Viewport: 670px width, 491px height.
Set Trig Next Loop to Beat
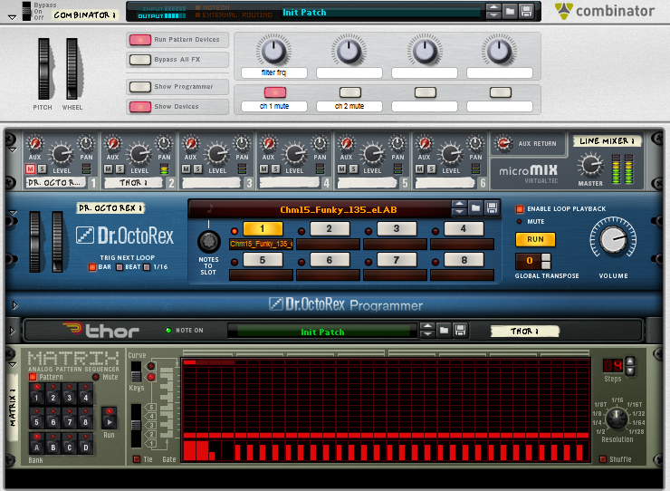[120, 267]
